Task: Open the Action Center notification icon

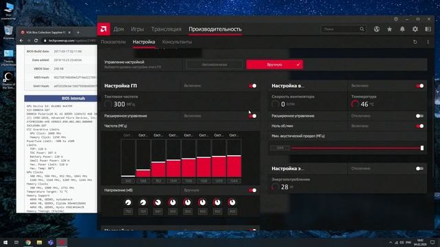Action: click(432, 242)
